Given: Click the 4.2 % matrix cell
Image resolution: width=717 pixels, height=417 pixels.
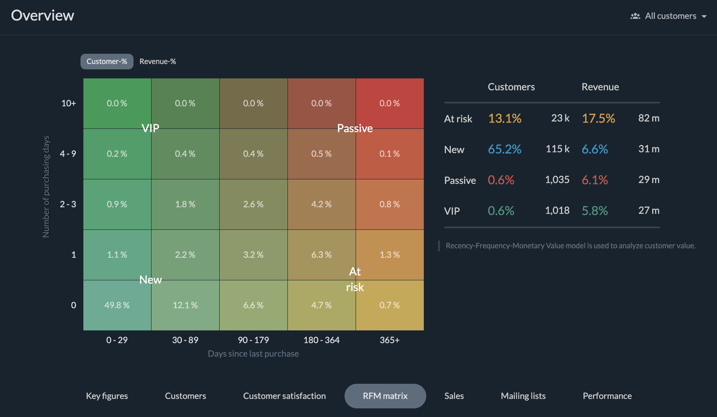Looking at the screenshot, I should click(x=322, y=204).
